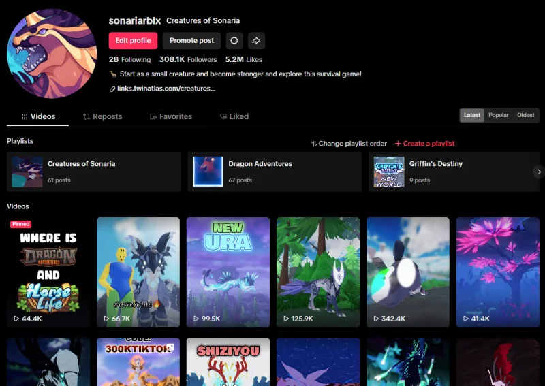Click the Creatures of Sonaria playlist thumbnail
Screen dimensions: 545x386
click(x=27, y=172)
